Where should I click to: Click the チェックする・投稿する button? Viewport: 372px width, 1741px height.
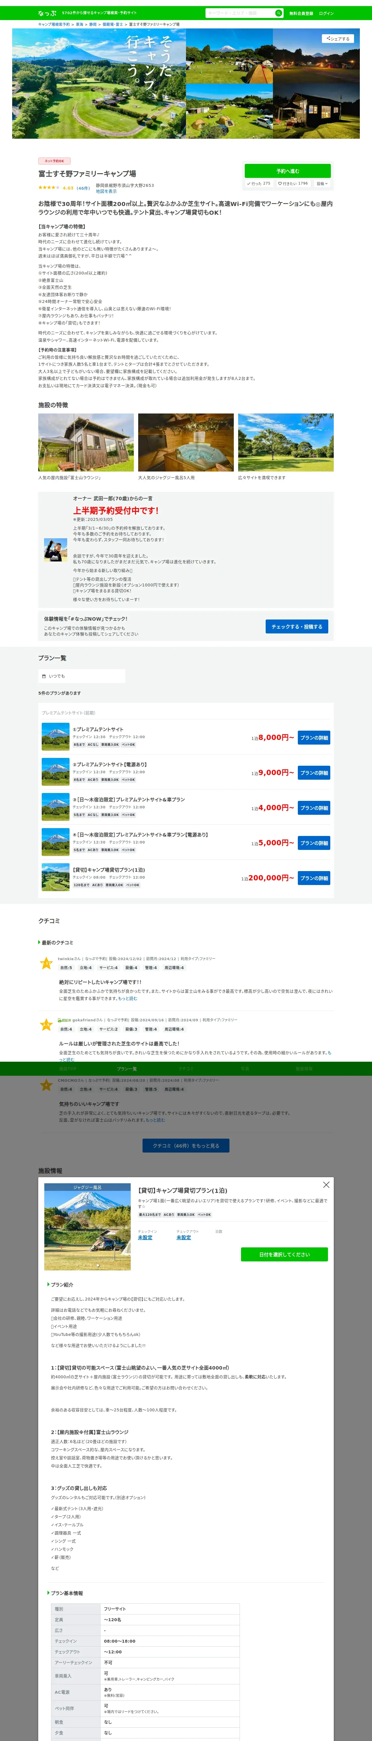pos(296,626)
